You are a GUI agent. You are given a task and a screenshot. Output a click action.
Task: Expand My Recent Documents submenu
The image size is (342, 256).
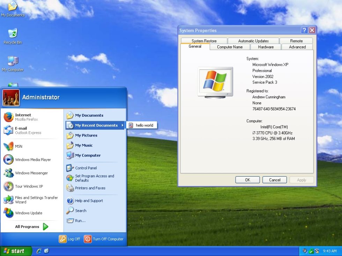(96, 125)
